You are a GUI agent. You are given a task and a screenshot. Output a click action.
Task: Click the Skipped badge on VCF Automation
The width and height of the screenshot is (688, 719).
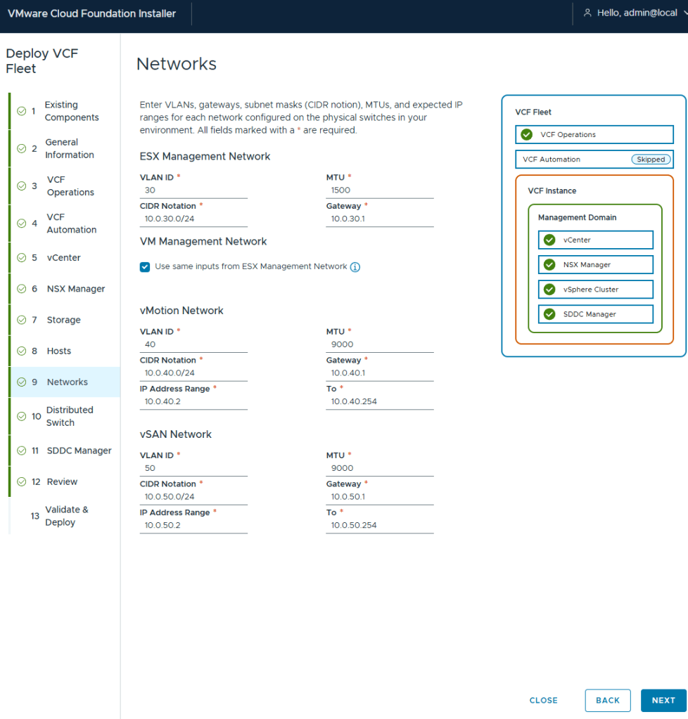[x=651, y=160]
